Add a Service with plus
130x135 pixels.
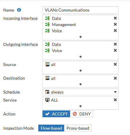coord(80,106)
